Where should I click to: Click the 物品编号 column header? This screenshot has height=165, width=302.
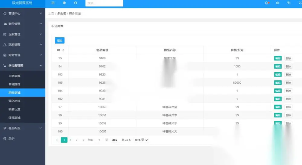pos(102,50)
